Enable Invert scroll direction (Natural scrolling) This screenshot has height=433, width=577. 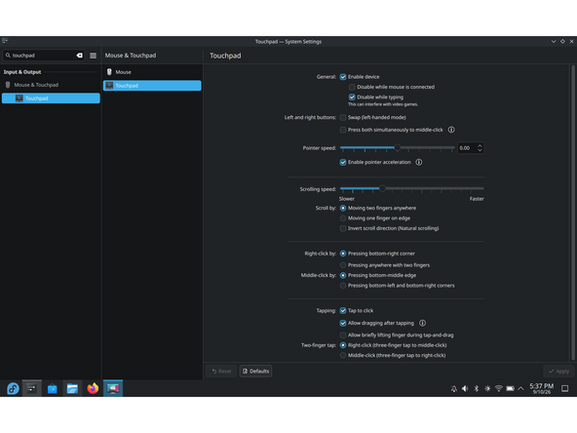[x=343, y=228]
